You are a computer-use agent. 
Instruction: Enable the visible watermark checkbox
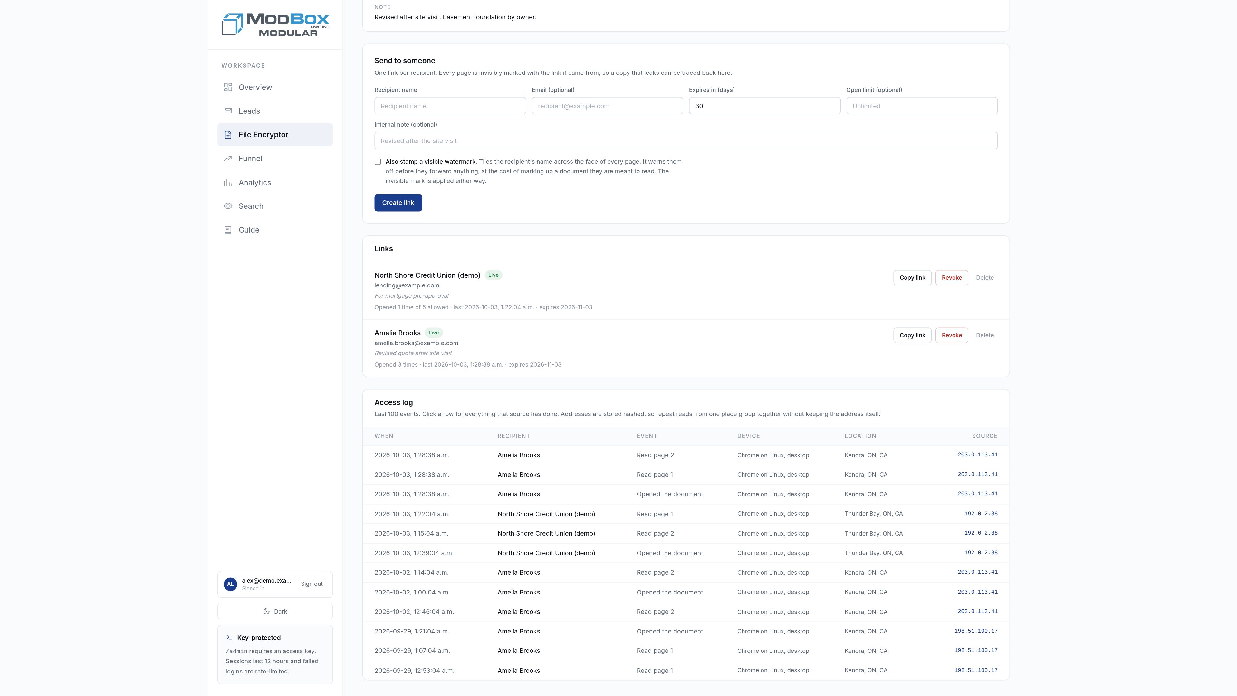click(378, 162)
